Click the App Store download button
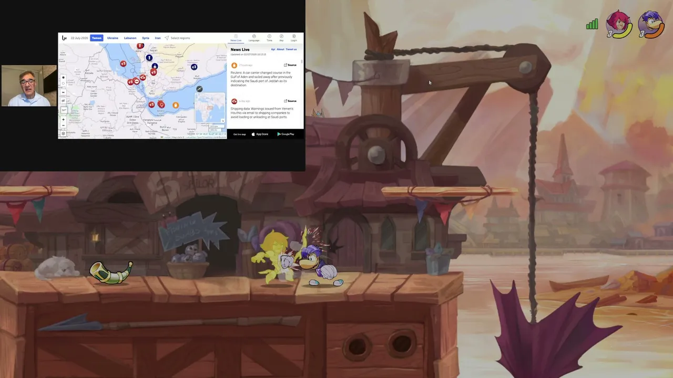 coord(260,134)
